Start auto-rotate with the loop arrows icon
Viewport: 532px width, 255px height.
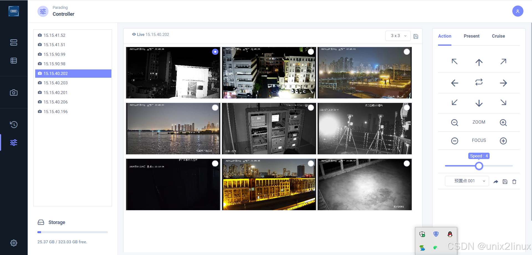pyautogui.click(x=479, y=82)
